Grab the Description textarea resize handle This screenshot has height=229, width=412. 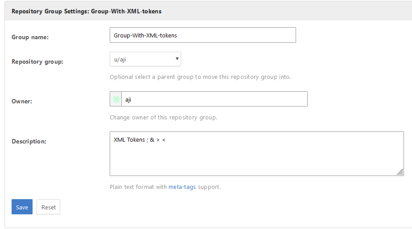(400, 172)
